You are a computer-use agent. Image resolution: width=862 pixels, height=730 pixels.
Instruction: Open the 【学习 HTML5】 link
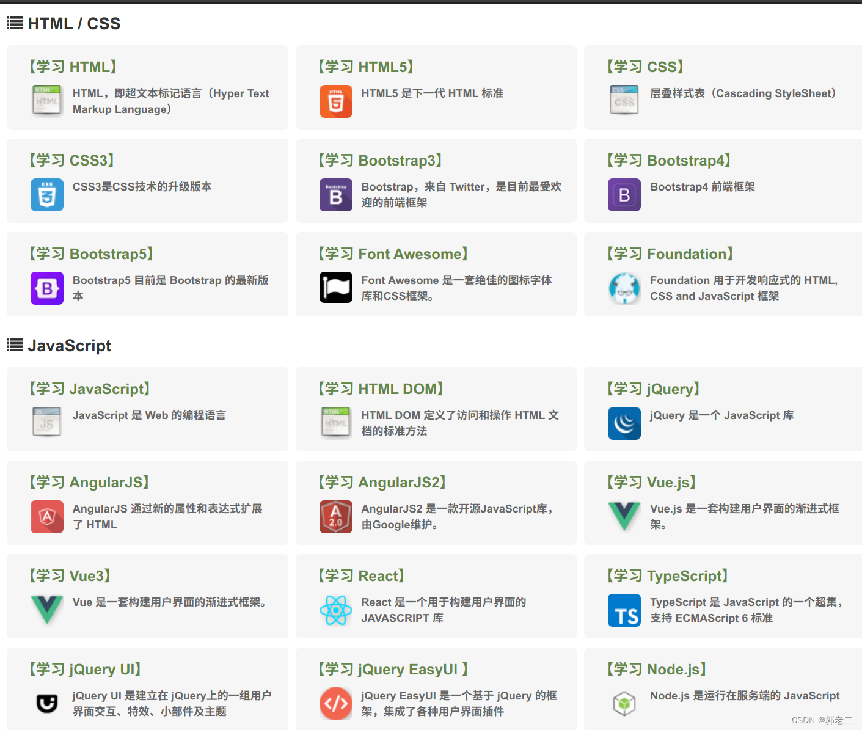pos(365,67)
